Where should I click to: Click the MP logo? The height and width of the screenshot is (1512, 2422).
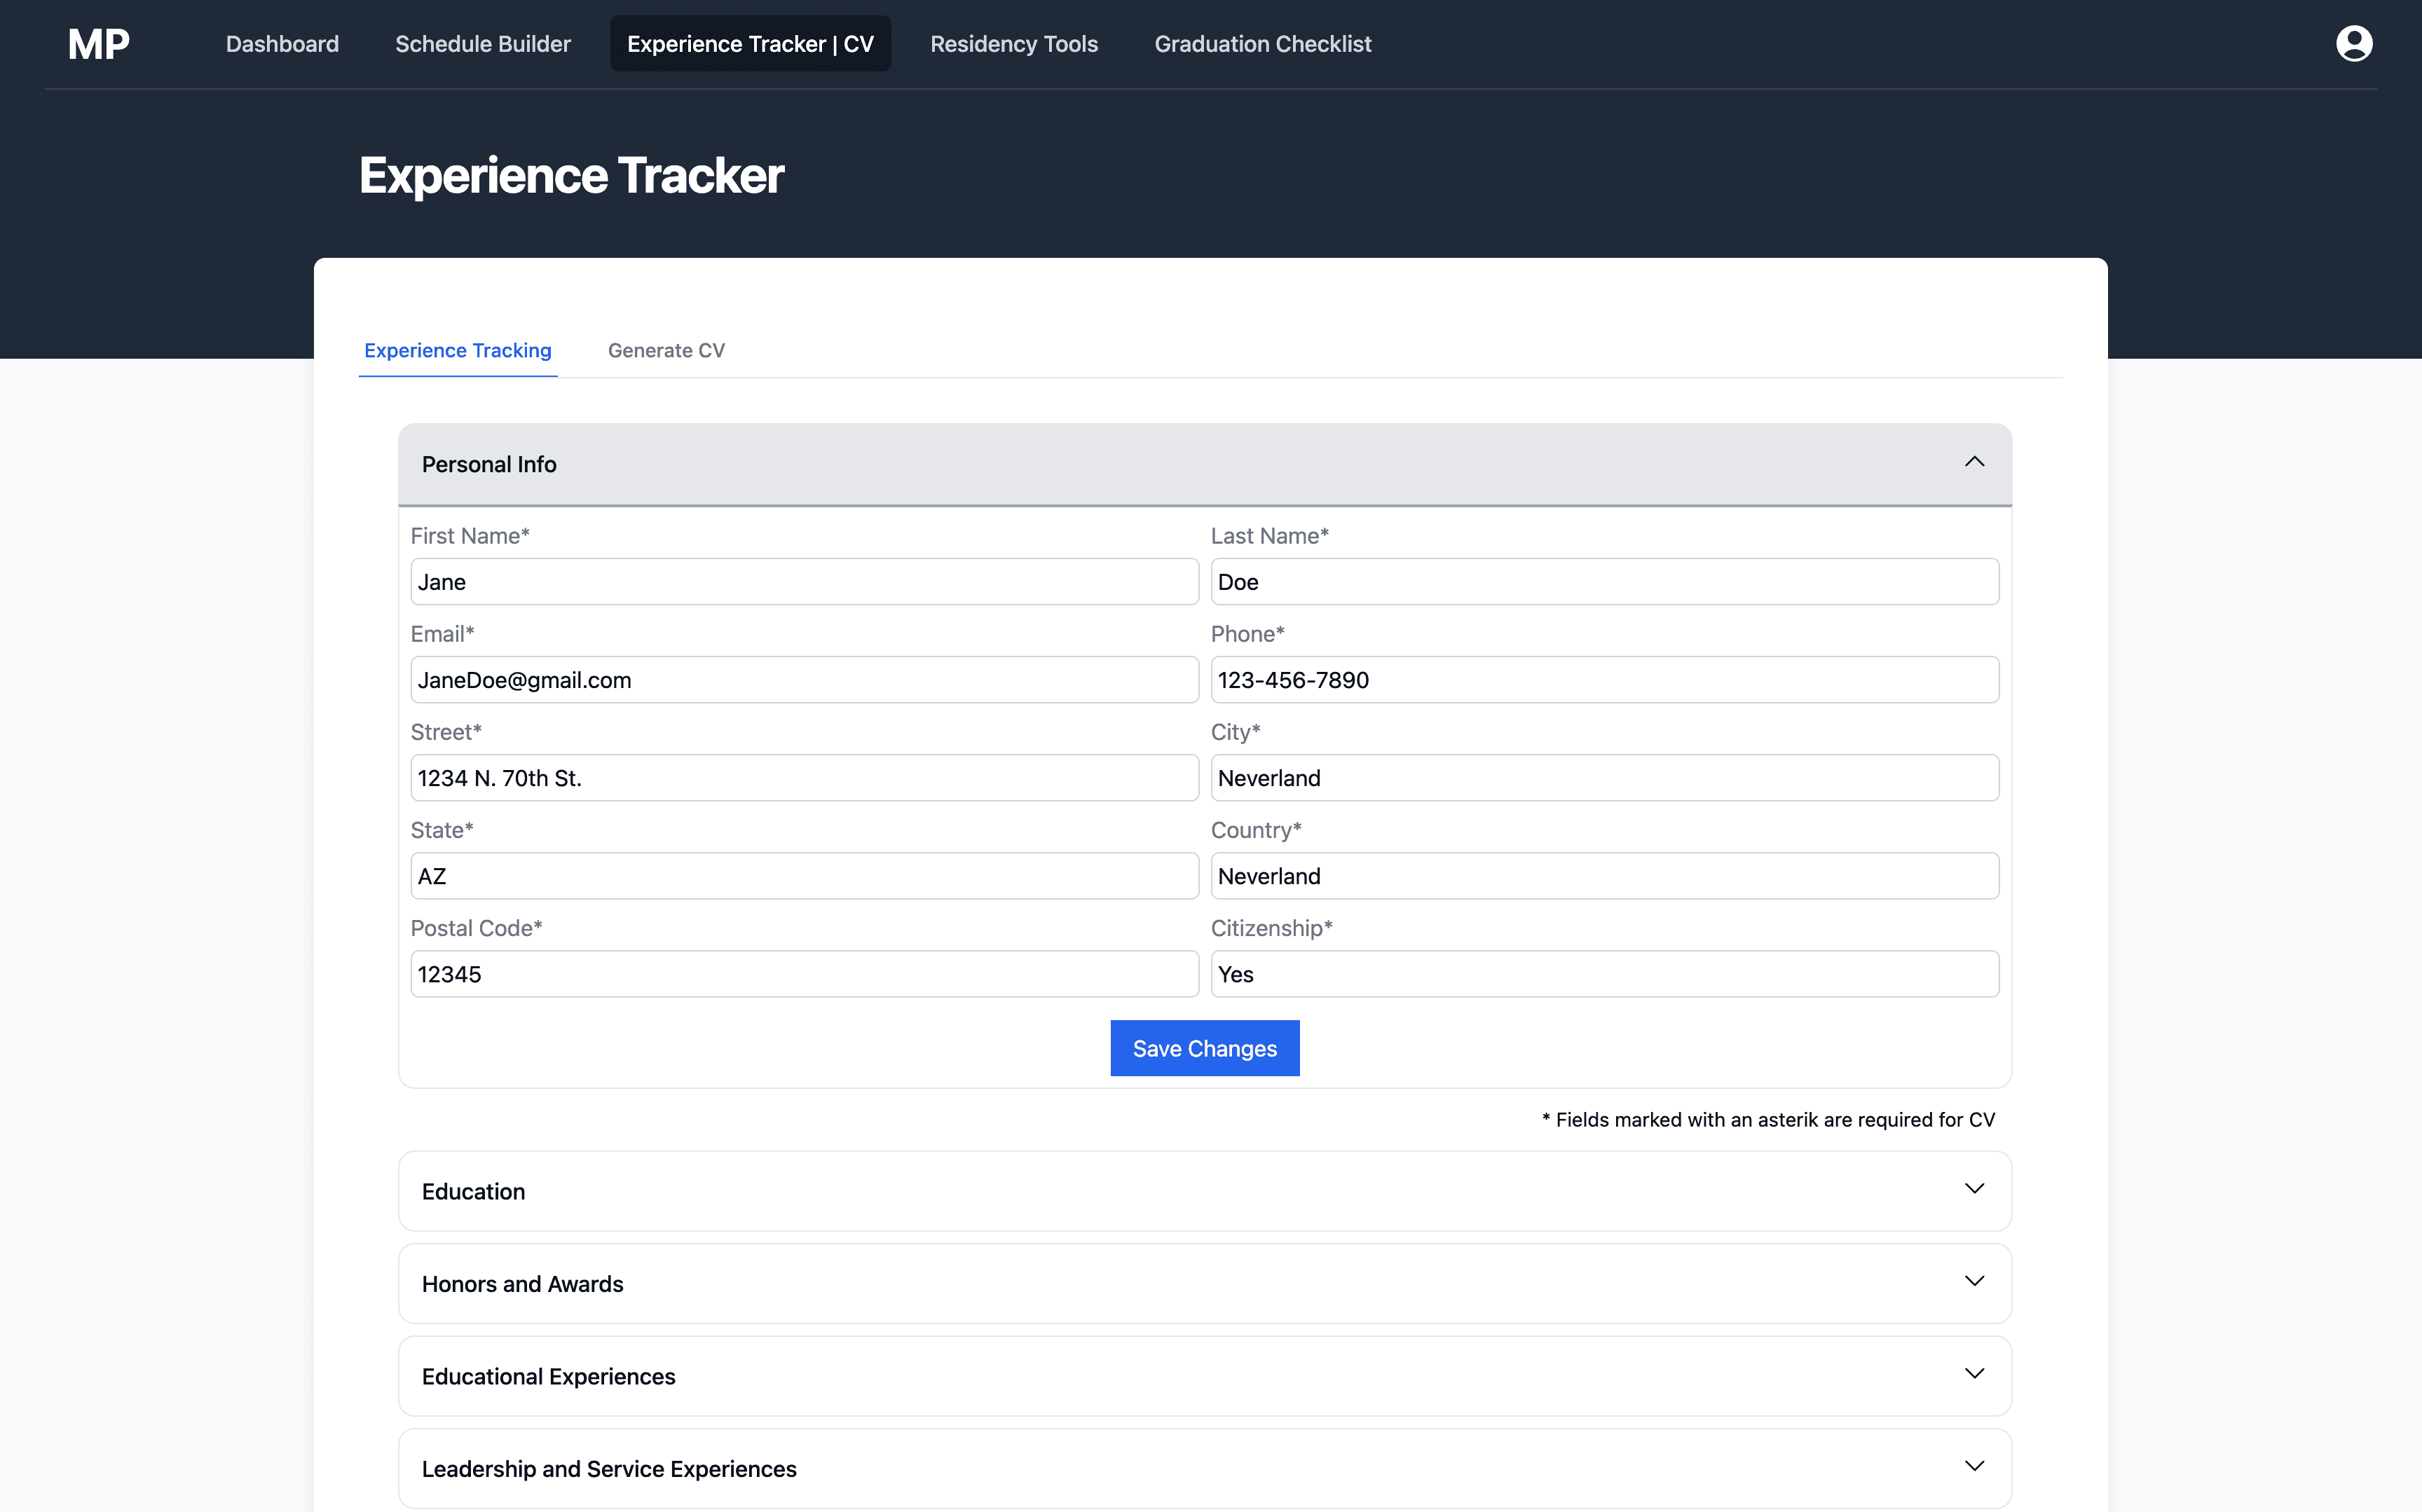98,44
